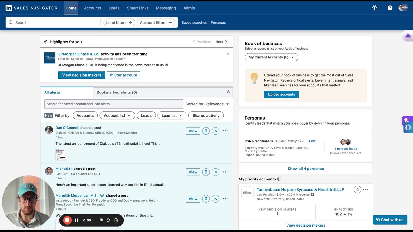This screenshot has width=413, height=232.
Task: Filter alerts by Leads
Action: tap(146, 115)
